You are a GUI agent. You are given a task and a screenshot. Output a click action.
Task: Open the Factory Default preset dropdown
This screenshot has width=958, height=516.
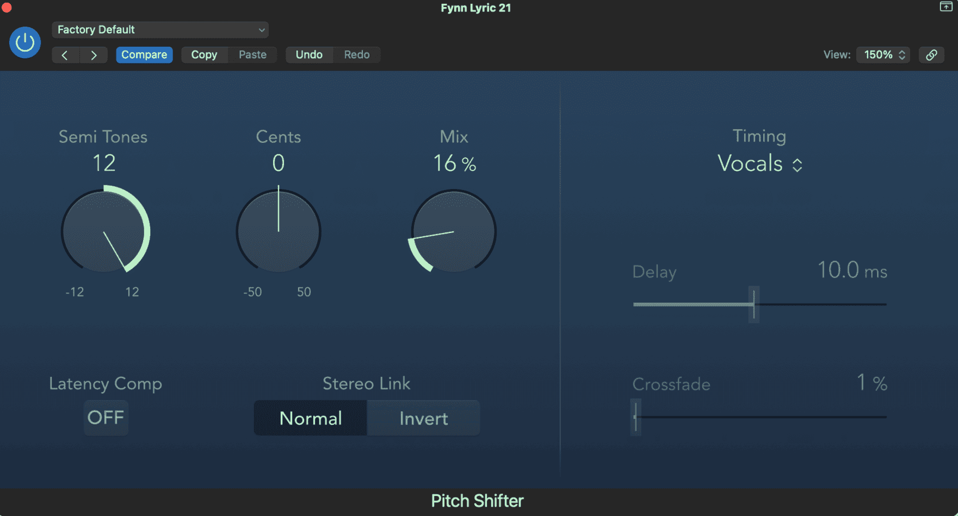pyautogui.click(x=160, y=30)
